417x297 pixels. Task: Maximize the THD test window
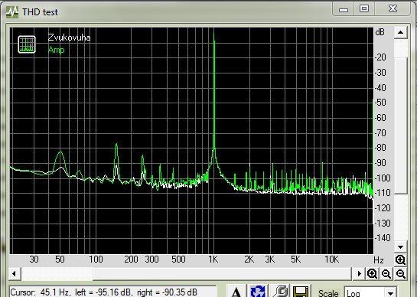click(x=364, y=9)
